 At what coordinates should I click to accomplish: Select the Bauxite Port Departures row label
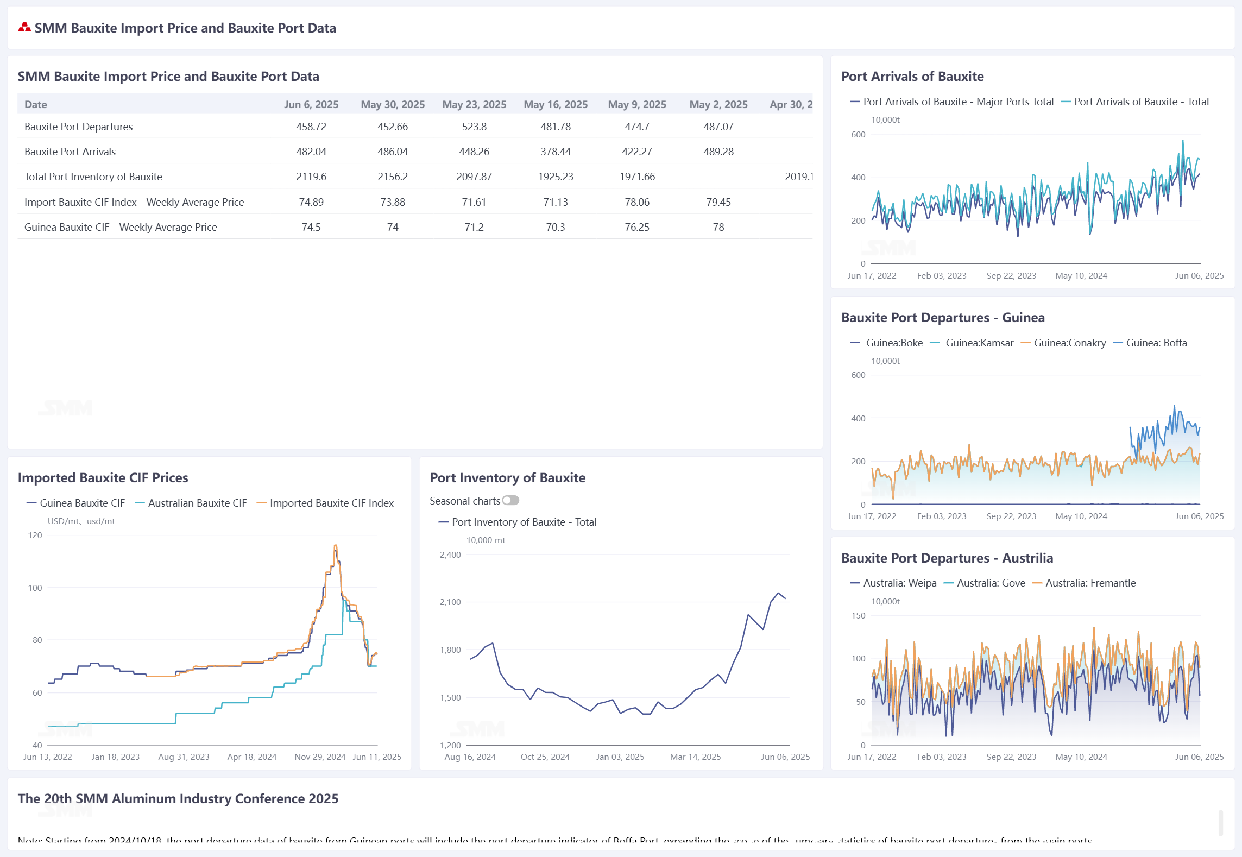(x=78, y=127)
